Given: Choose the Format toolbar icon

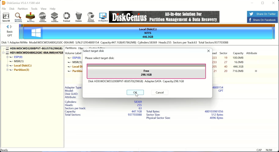Looking at the screenshot, I should pyautogui.click(x=66, y=17).
